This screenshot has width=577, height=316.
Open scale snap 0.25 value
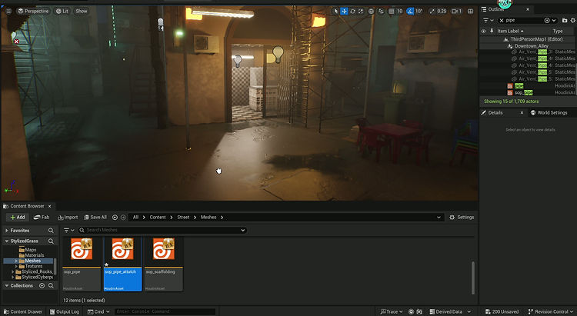pos(442,12)
